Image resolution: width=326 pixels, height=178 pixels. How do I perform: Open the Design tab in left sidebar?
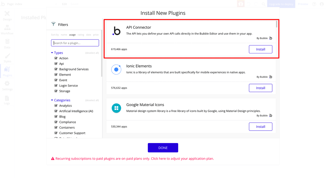(7, 16)
